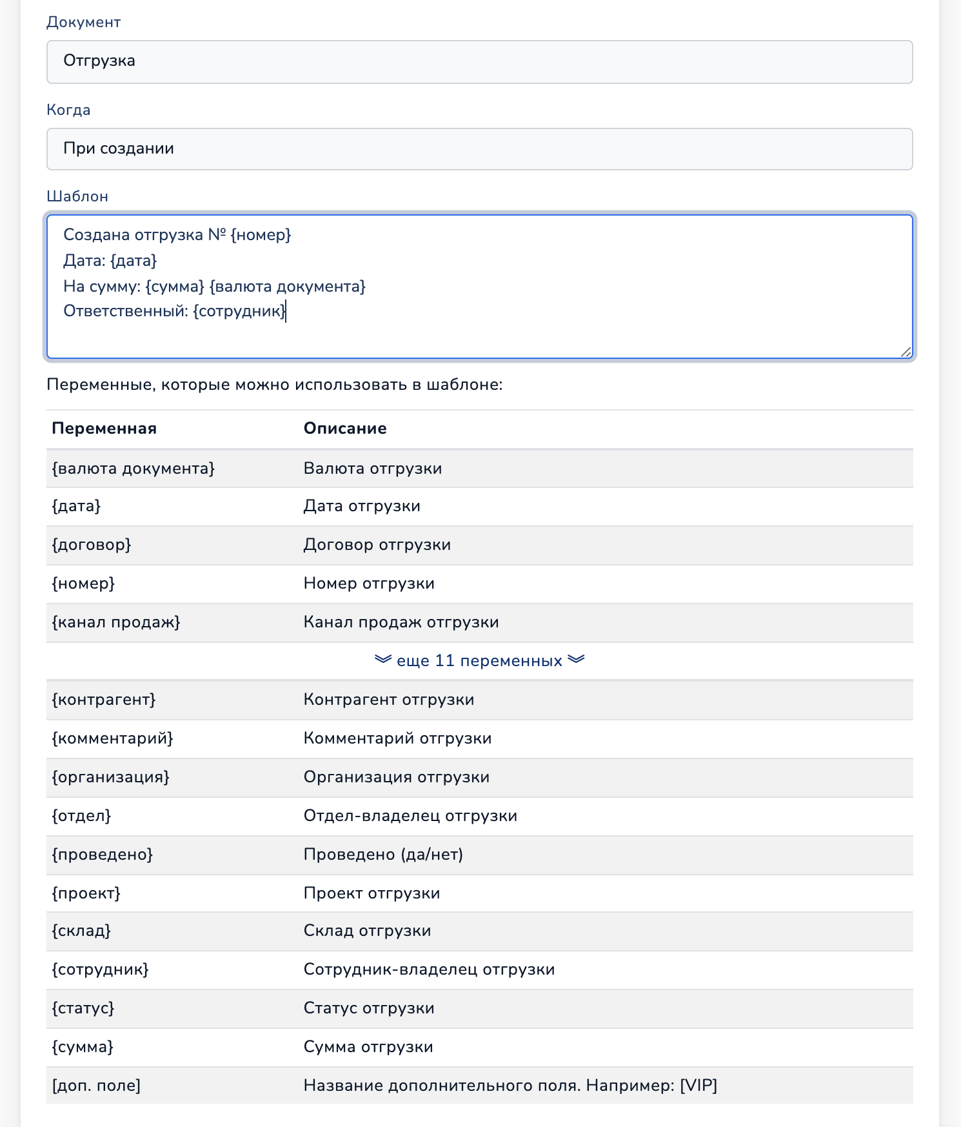The height and width of the screenshot is (1127, 961).
Task: Click the {номер} variable cell
Action: [x=83, y=584]
